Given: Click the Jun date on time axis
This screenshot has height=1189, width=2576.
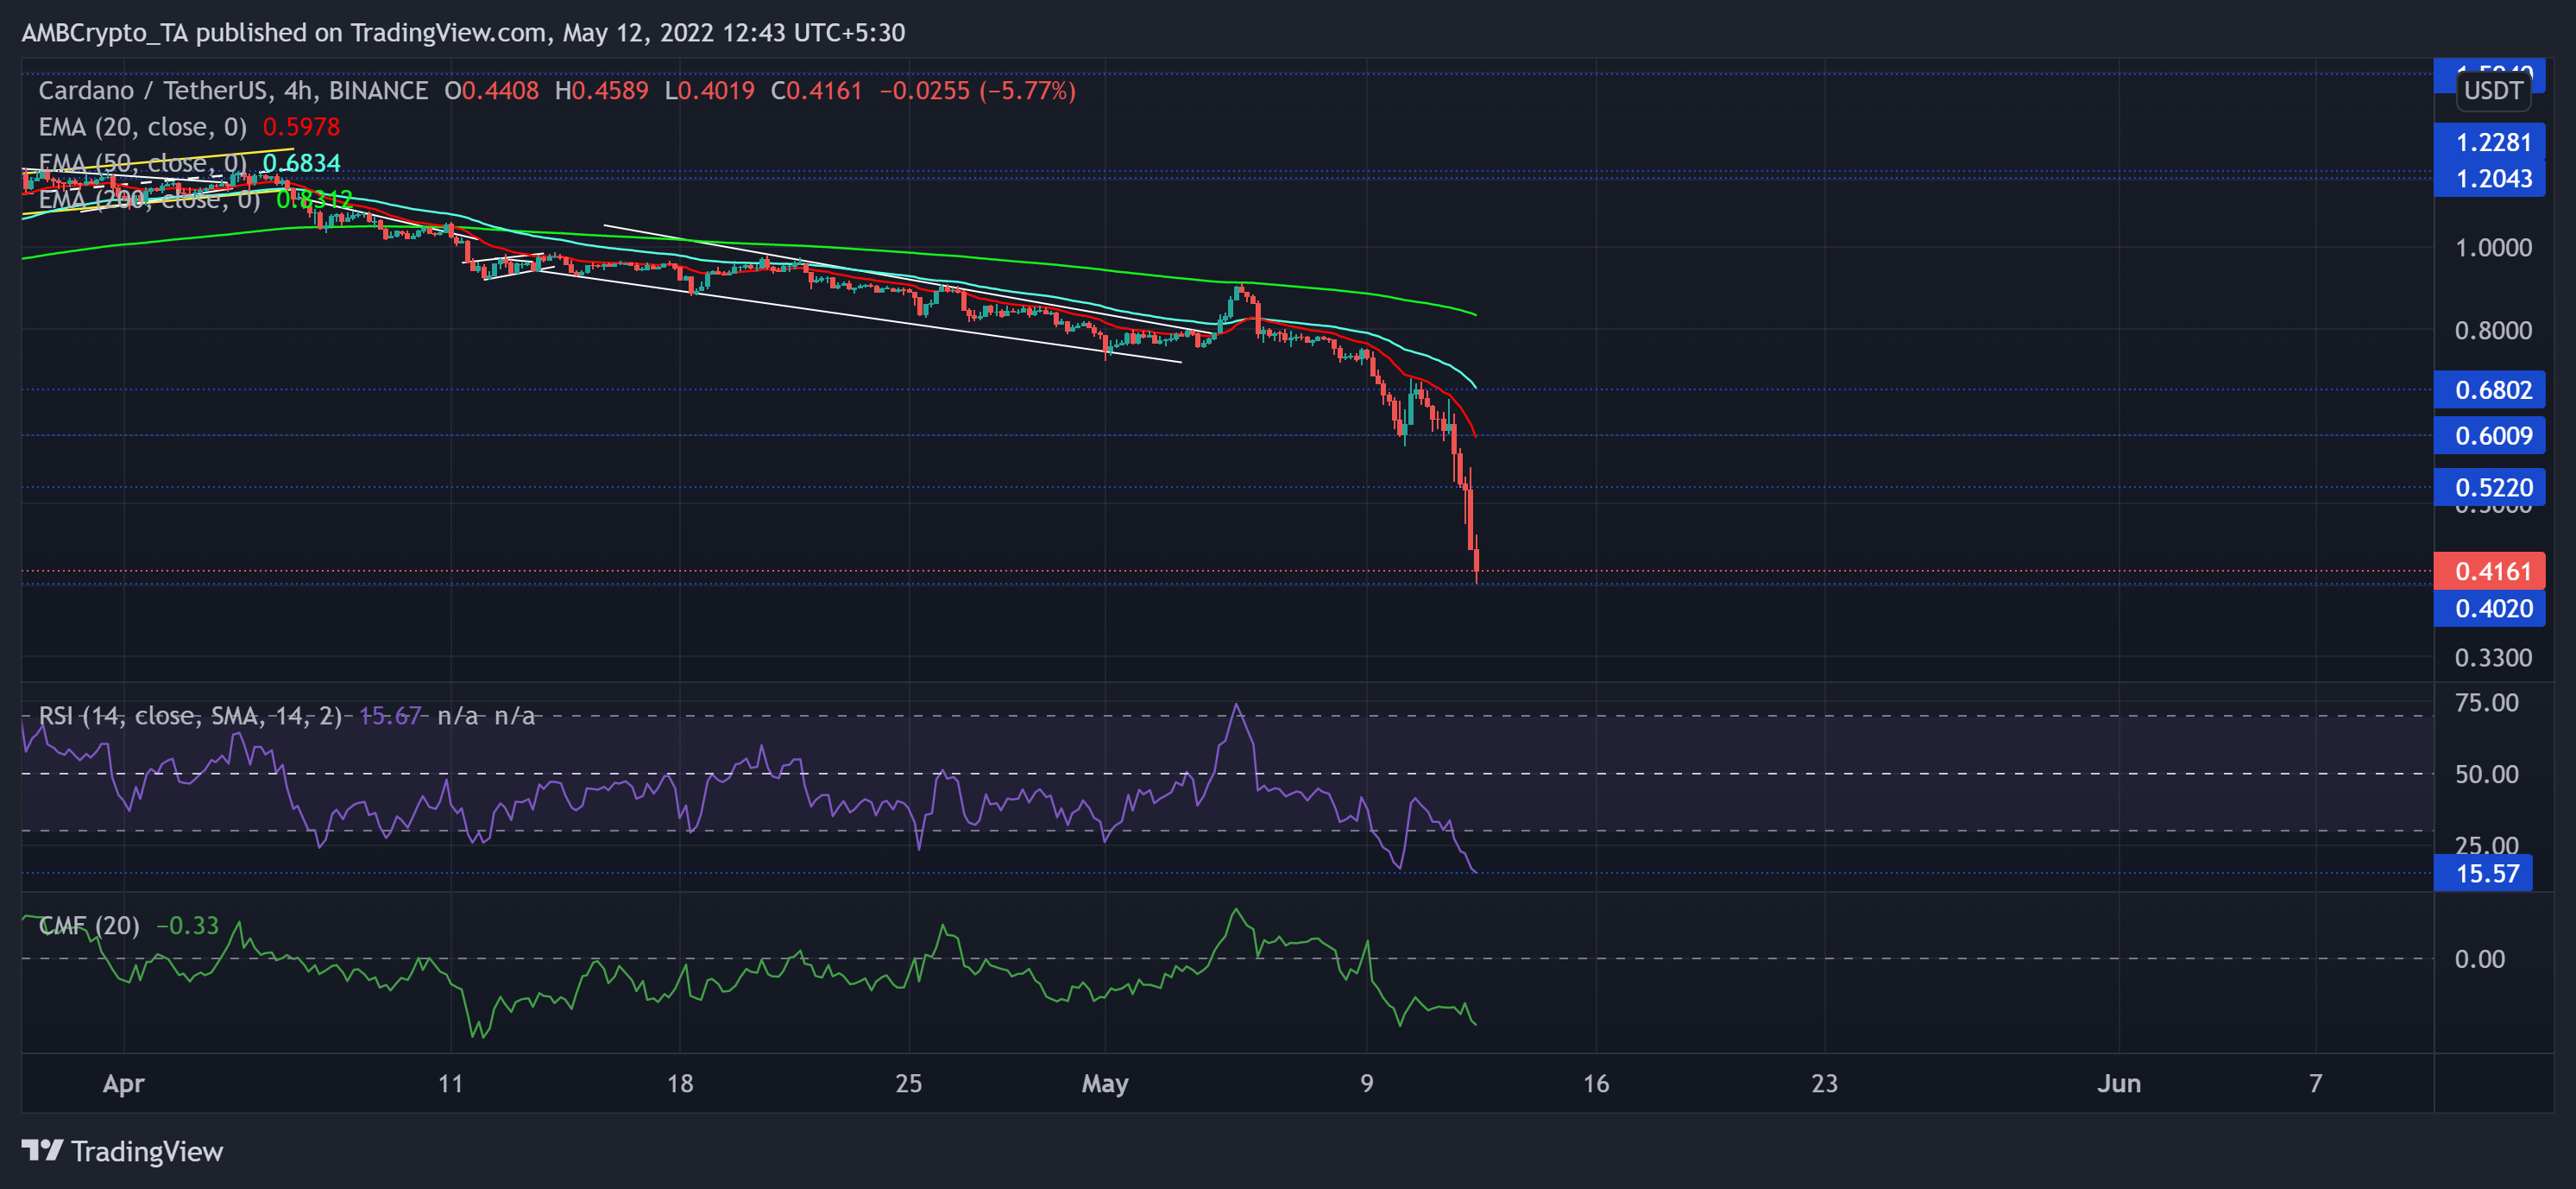Looking at the screenshot, I should coord(2119,1084).
